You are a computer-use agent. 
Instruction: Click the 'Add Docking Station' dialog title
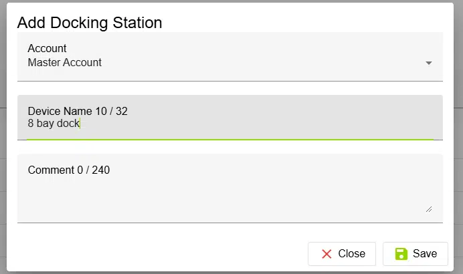[90, 23]
